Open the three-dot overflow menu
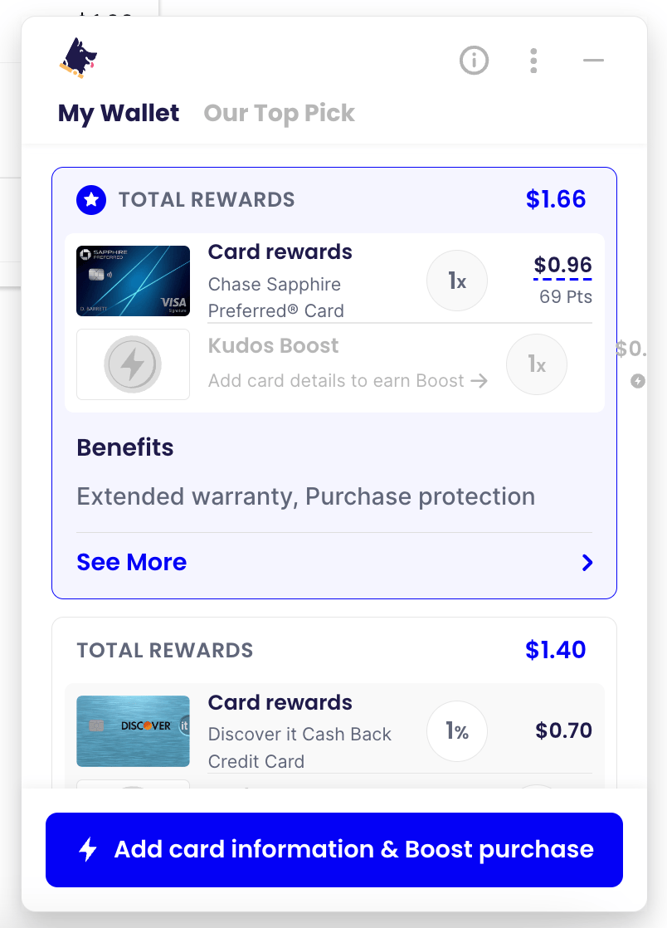This screenshot has width=667, height=928. click(x=533, y=60)
